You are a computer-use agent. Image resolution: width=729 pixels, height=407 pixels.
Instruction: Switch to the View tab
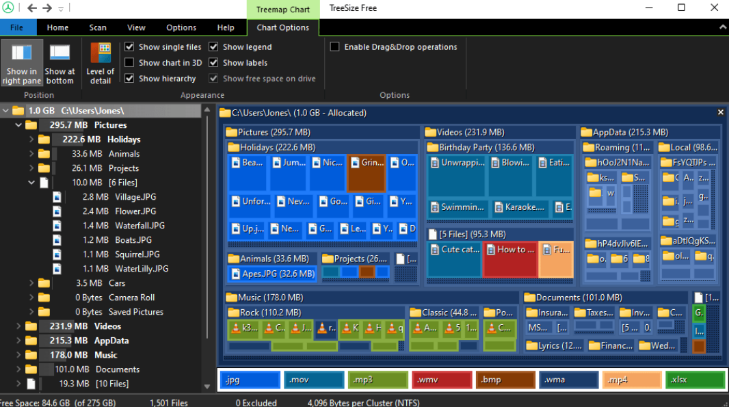pos(136,27)
